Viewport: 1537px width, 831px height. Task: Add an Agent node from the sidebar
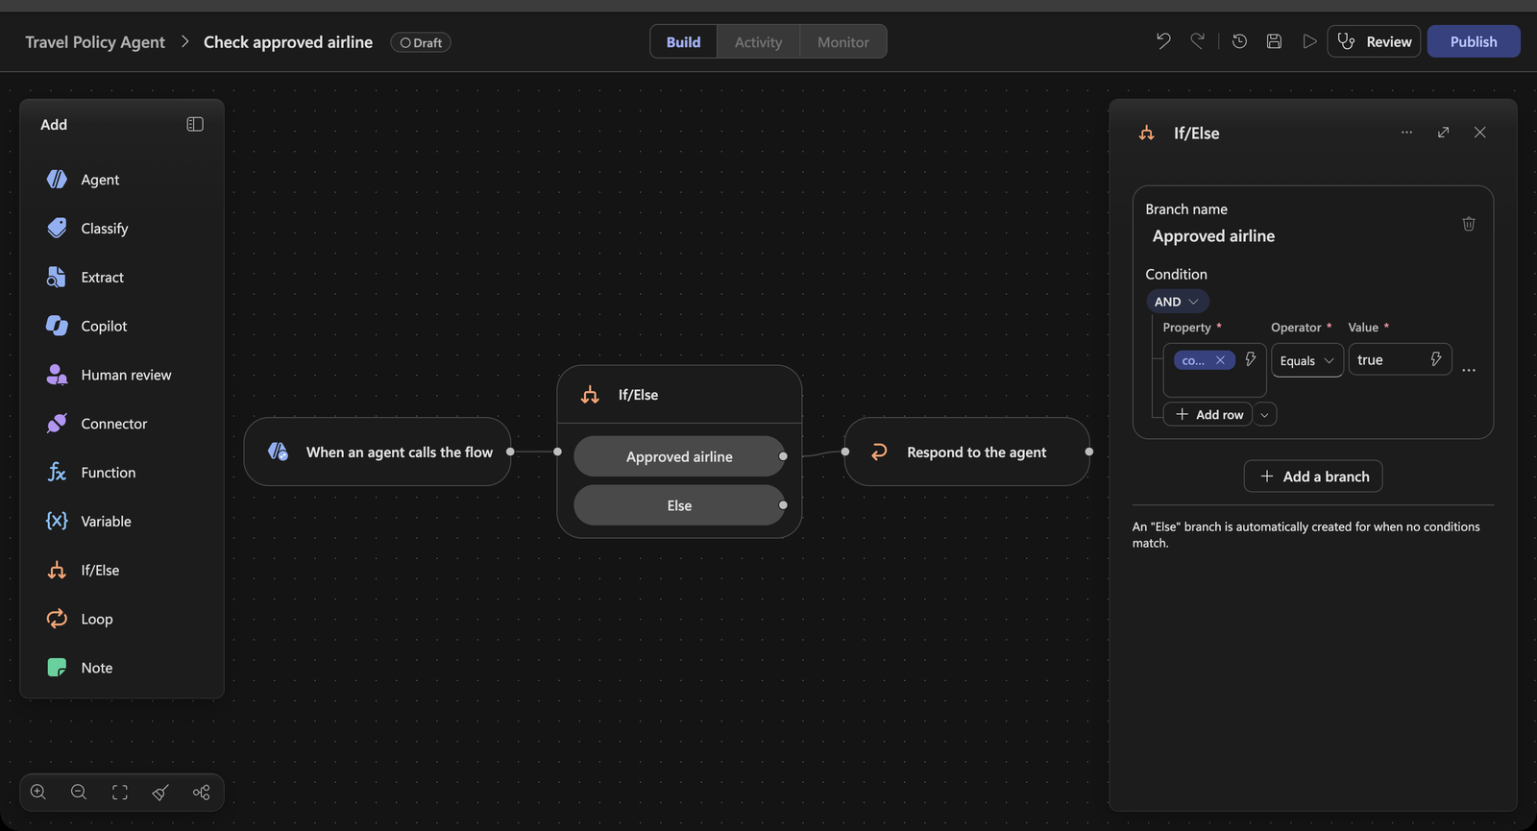[122, 180]
